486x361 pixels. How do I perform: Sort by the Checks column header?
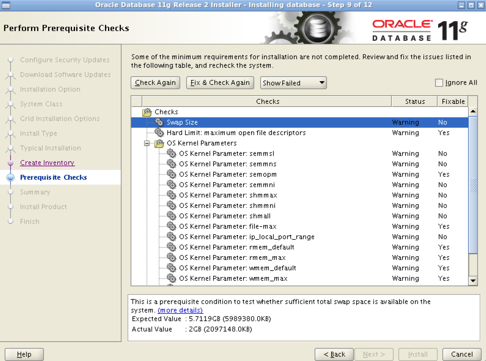tap(267, 101)
